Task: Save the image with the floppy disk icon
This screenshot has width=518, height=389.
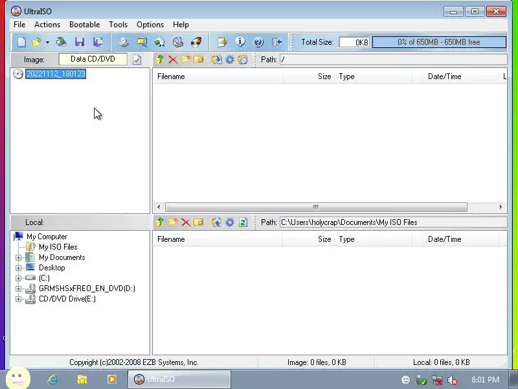Action: [80, 42]
